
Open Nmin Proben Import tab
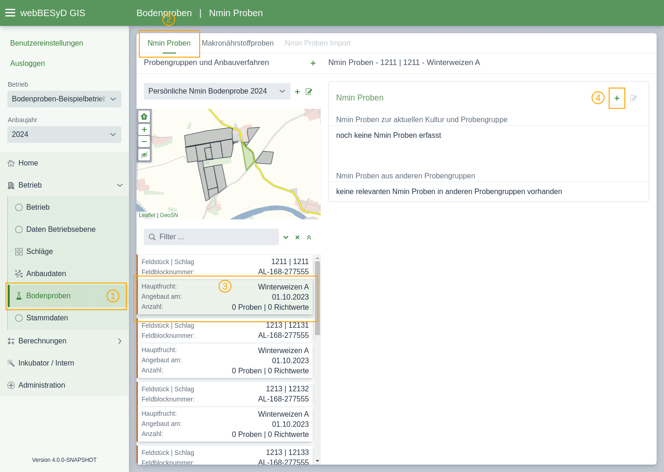[318, 43]
